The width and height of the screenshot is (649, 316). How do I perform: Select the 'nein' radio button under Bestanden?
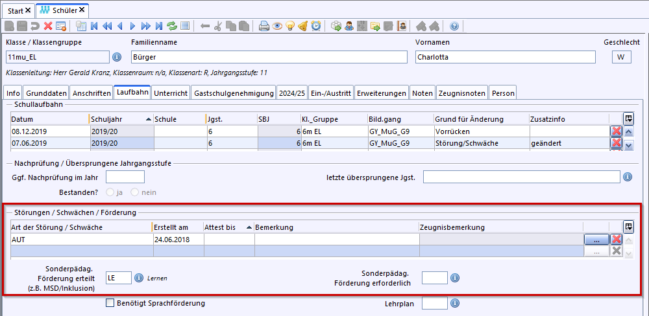(x=134, y=192)
